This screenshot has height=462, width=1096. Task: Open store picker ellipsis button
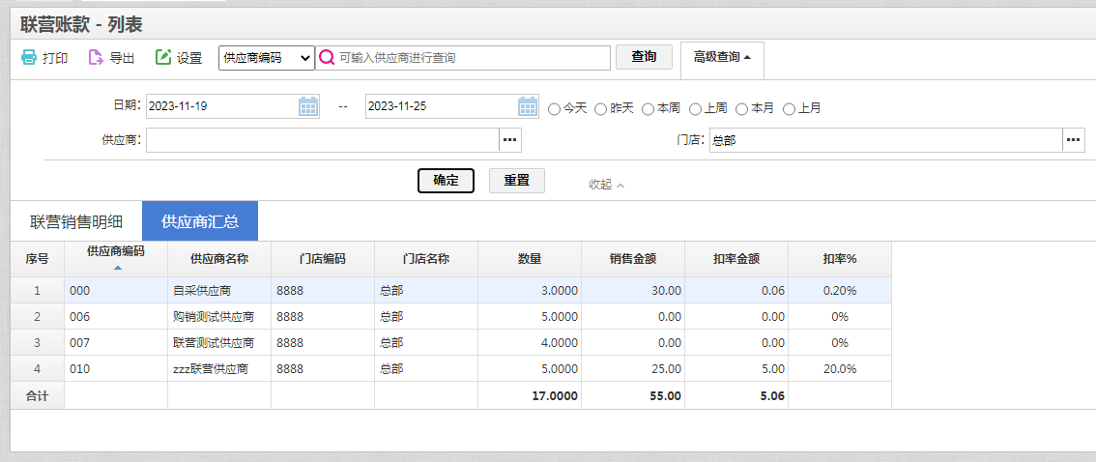click(x=1074, y=140)
